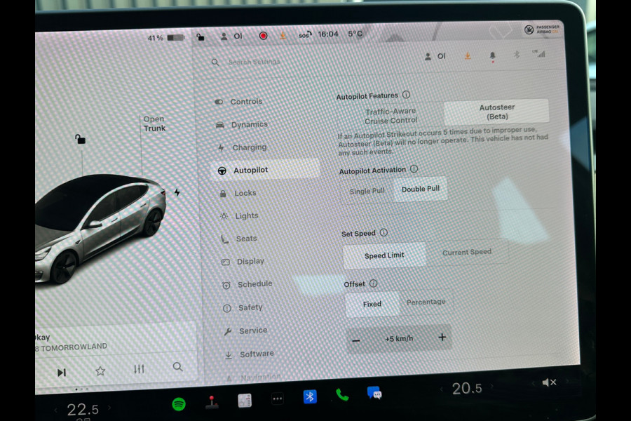Enable Autosteer (Beta)
This screenshot has width=631, height=421.
click(496, 112)
